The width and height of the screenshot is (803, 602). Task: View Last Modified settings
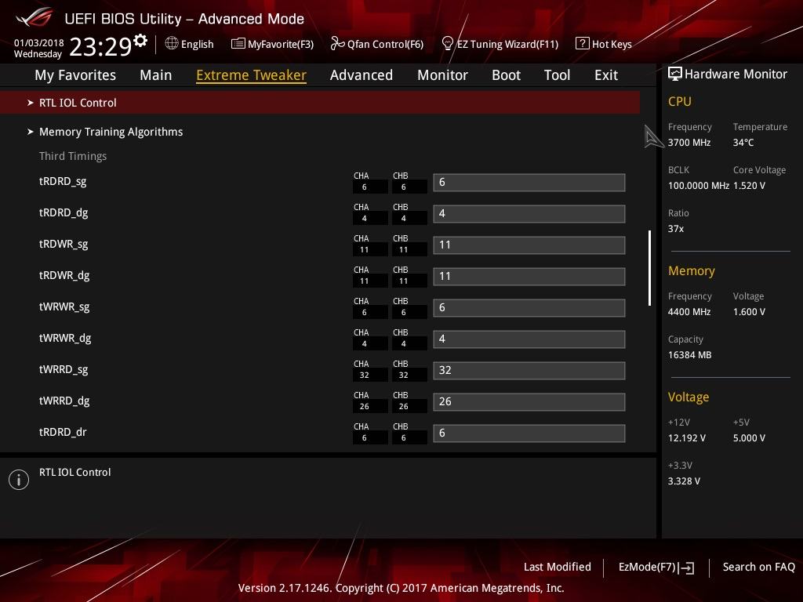(x=558, y=567)
